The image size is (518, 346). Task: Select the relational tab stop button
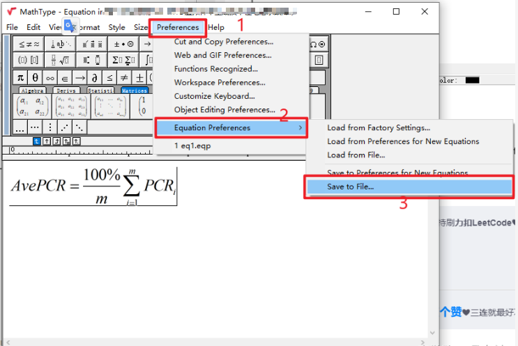(66, 141)
